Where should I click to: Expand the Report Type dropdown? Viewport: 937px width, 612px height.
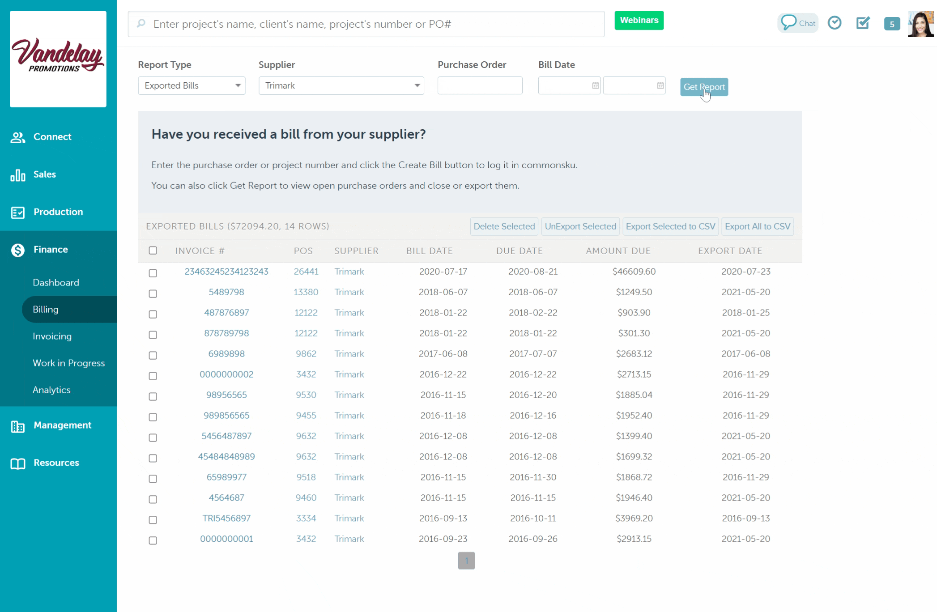(x=192, y=85)
